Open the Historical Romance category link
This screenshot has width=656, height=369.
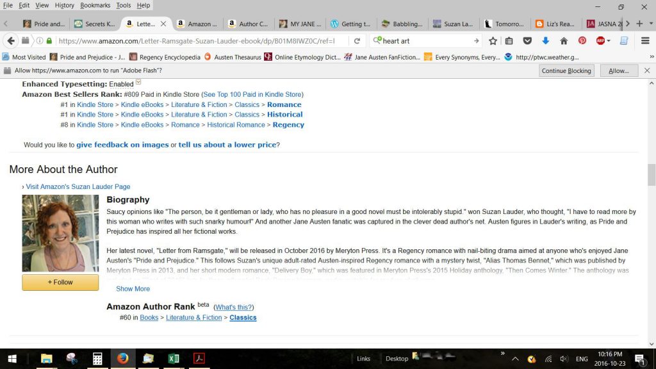coord(236,125)
